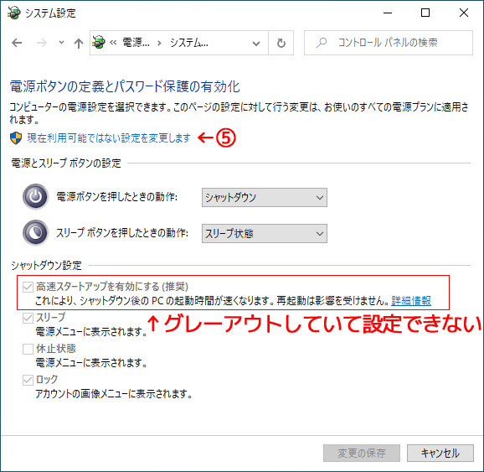Click the UAC shield icon

pos(16,137)
